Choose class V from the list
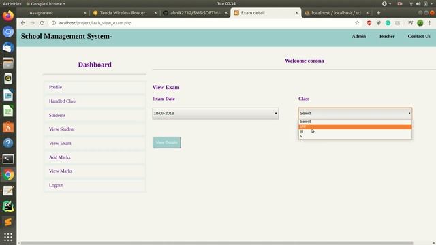Screen dimensions: 436x245 coord(355,136)
